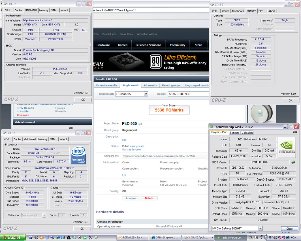Open Internet Explorer from quick launch

(x=58, y=238)
